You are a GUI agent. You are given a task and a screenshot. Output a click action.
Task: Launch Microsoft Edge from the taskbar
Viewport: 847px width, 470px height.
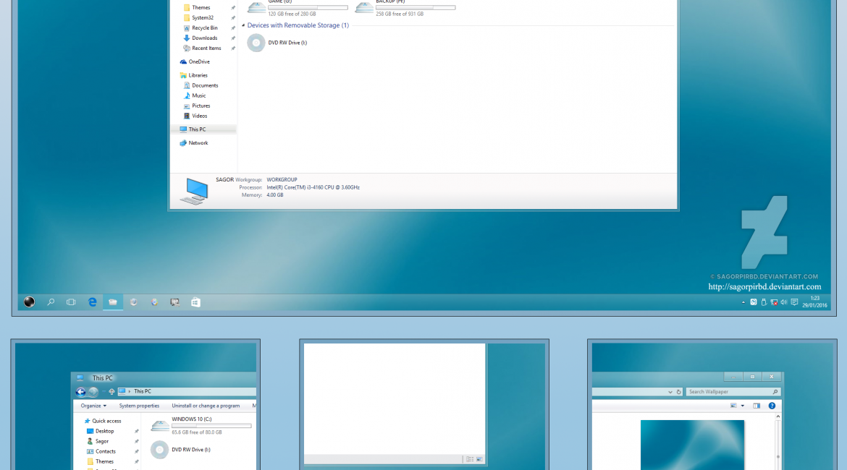point(93,302)
